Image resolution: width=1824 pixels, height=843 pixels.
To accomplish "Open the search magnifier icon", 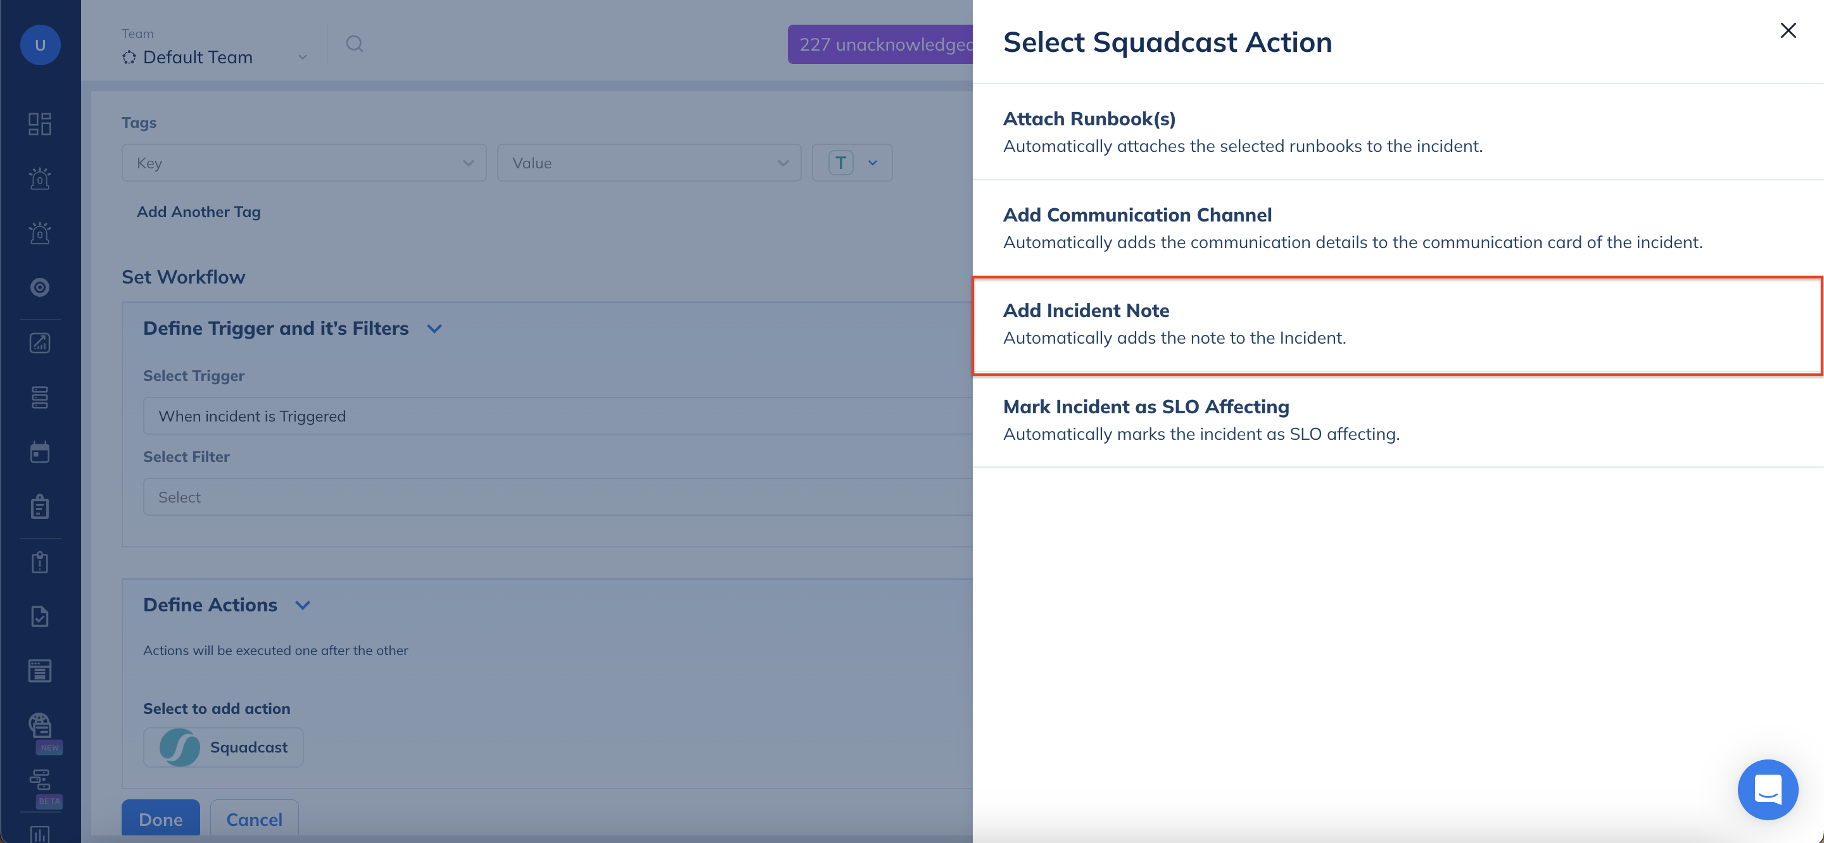I will pos(354,44).
